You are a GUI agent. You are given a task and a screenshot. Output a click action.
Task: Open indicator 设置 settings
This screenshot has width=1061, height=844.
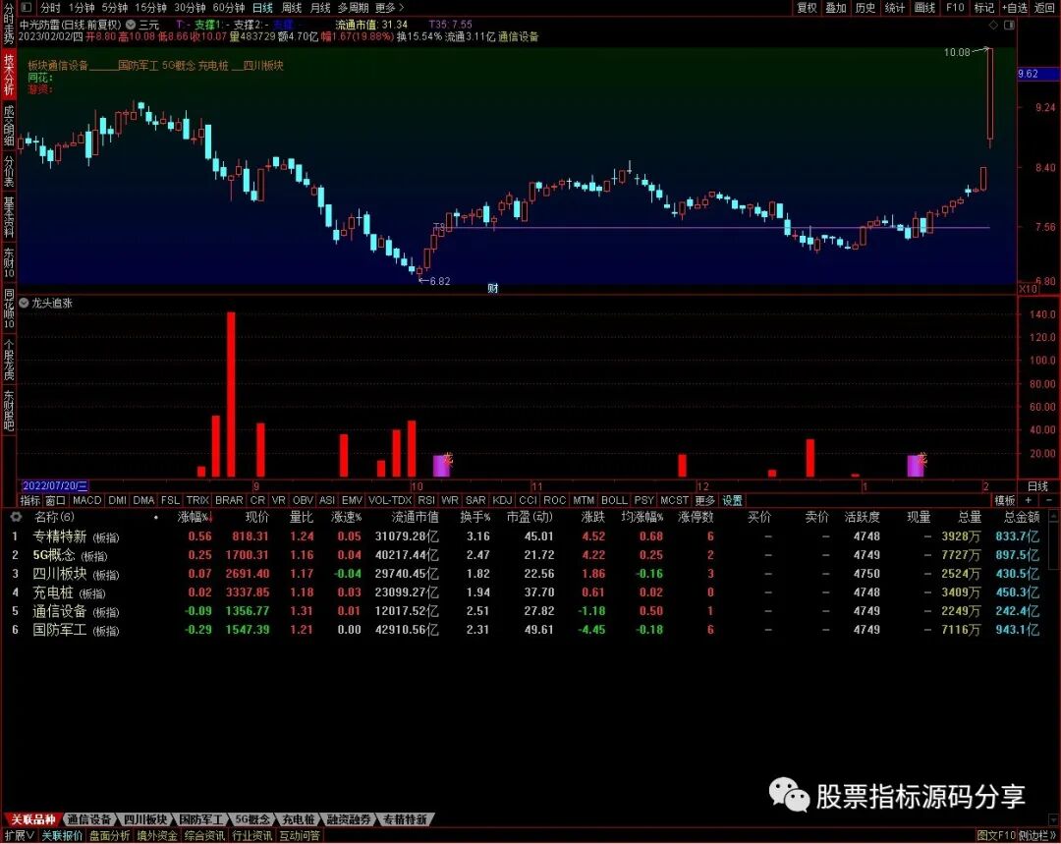[x=732, y=500]
